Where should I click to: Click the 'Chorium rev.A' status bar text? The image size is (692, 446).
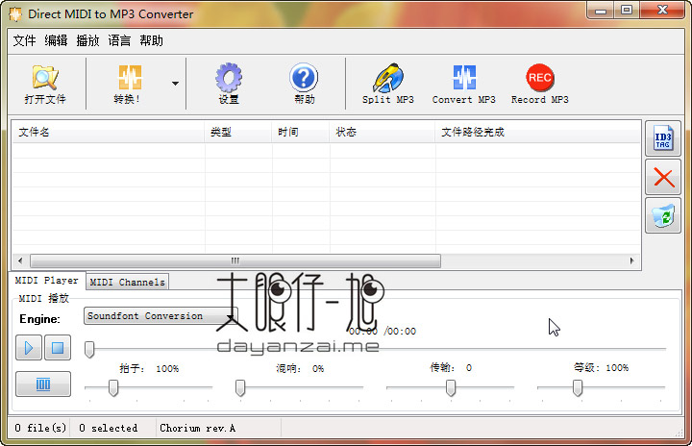coord(197,428)
